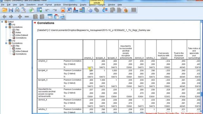Viewport: 203px width, 114px height.
Task: Open the View menu
Action: pyautogui.click(x=15, y=5)
